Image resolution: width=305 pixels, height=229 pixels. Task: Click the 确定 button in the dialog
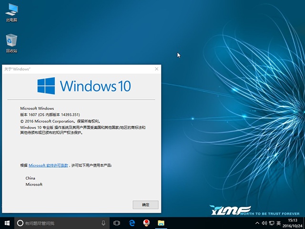click(x=145, y=205)
